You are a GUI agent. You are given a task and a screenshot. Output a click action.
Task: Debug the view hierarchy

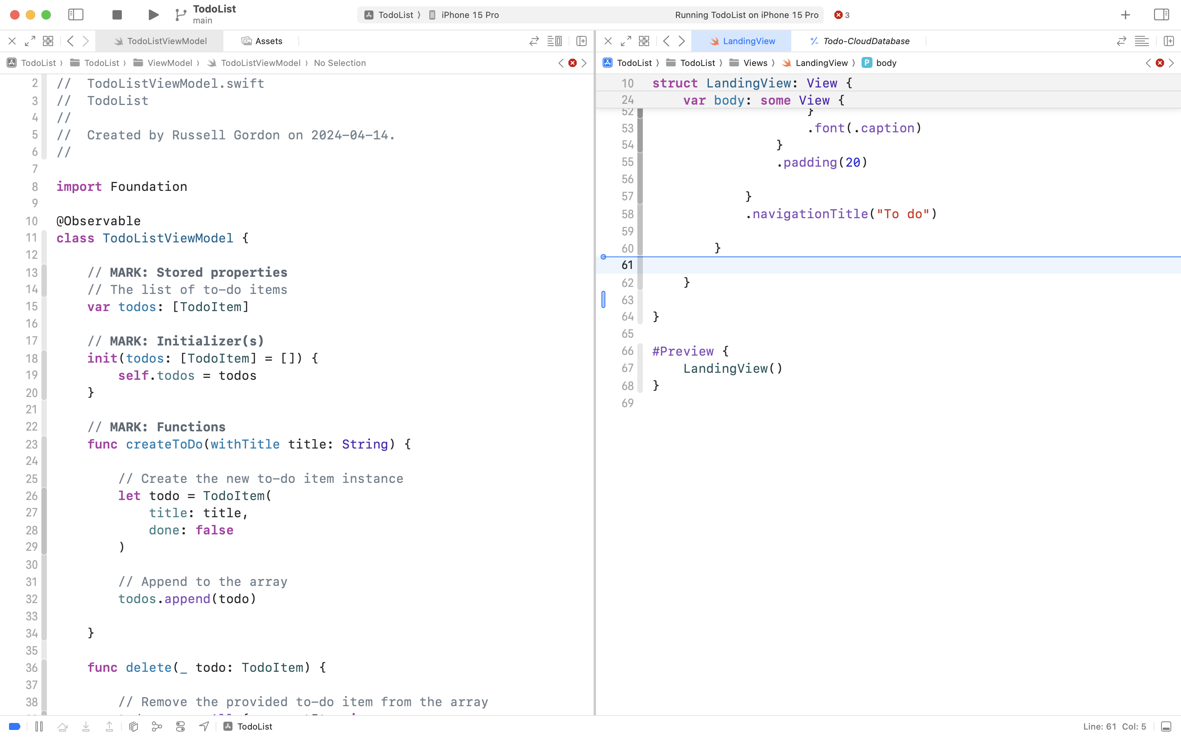[133, 726]
